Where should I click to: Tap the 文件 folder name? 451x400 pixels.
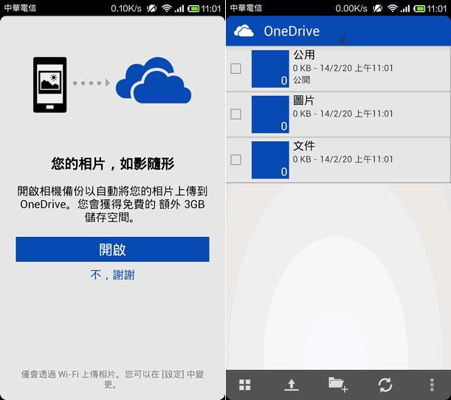pyautogui.click(x=304, y=146)
